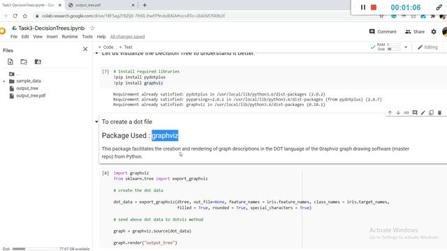Viewport: 447px width, 251px height.
Task: Open the Tools menu
Action: (87, 37)
